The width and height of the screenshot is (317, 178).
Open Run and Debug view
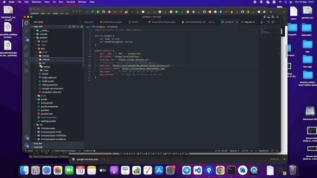point(26,47)
